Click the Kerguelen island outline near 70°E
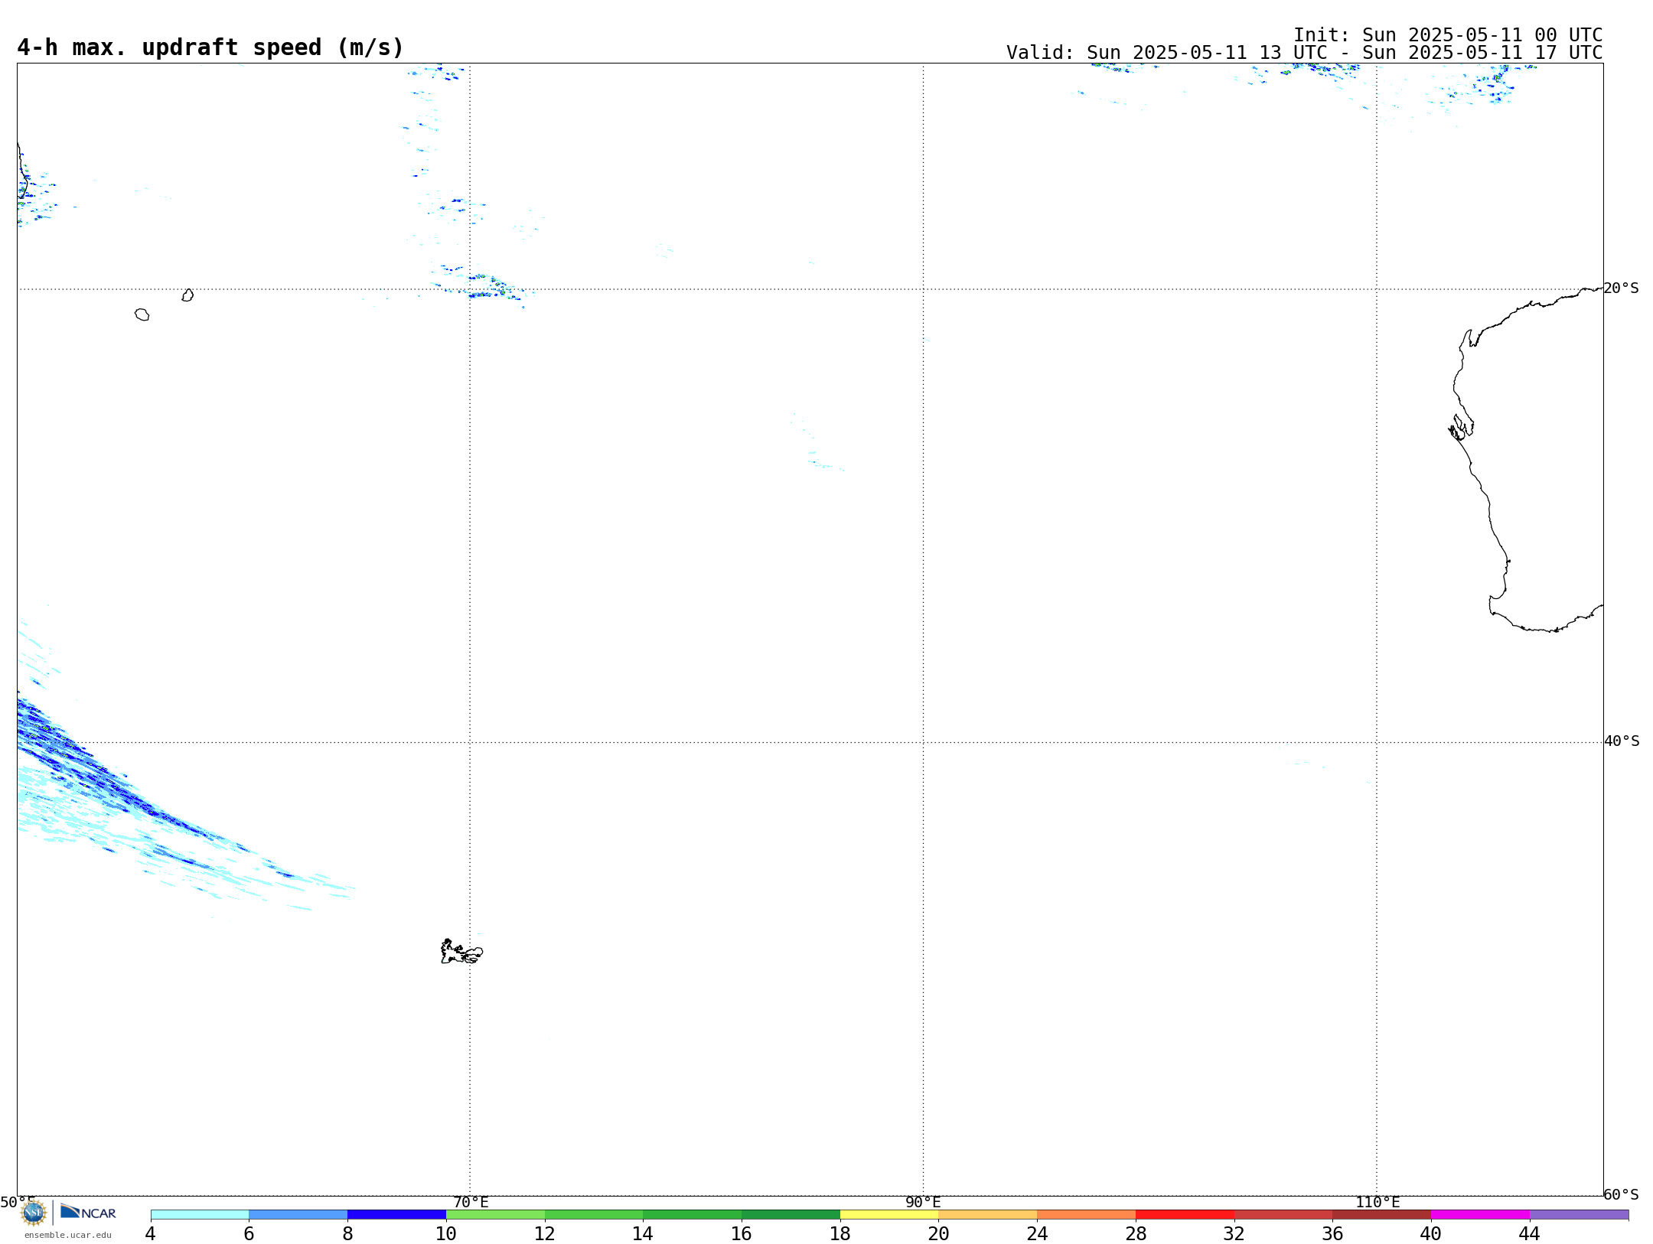This screenshot has width=1653, height=1244. (461, 952)
